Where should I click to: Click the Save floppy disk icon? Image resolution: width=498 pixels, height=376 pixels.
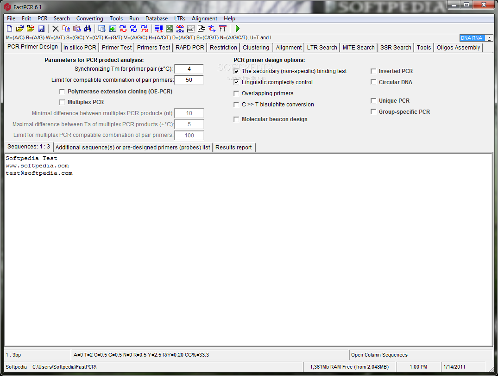pyautogui.click(x=41, y=29)
